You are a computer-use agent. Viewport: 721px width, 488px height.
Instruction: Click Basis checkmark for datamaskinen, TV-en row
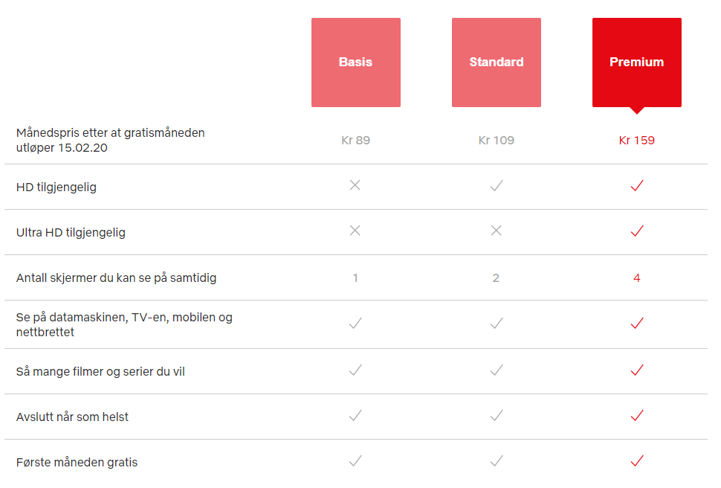coord(355,323)
